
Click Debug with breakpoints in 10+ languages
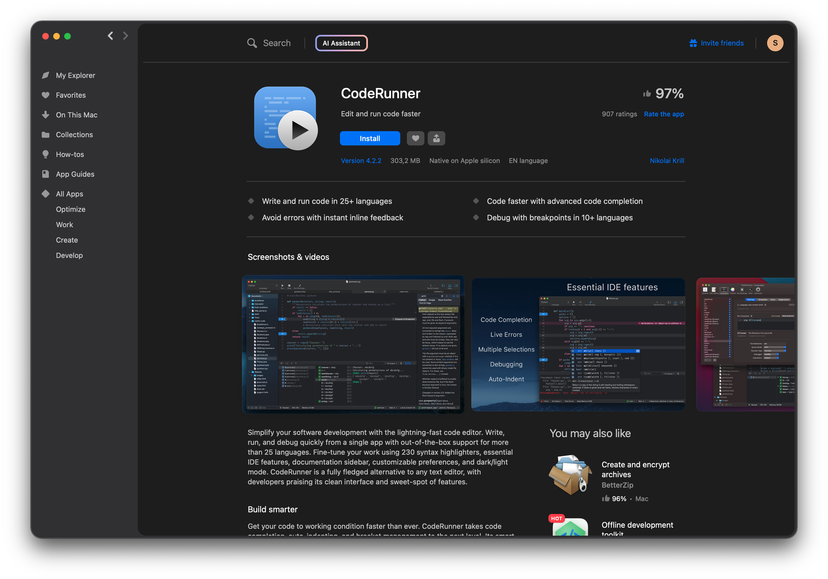[x=560, y=218]
